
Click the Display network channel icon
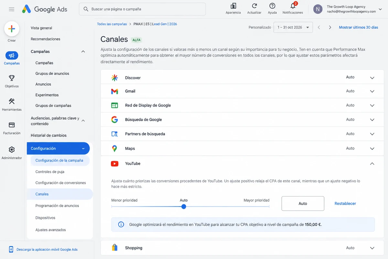click(x=114, y=105)
